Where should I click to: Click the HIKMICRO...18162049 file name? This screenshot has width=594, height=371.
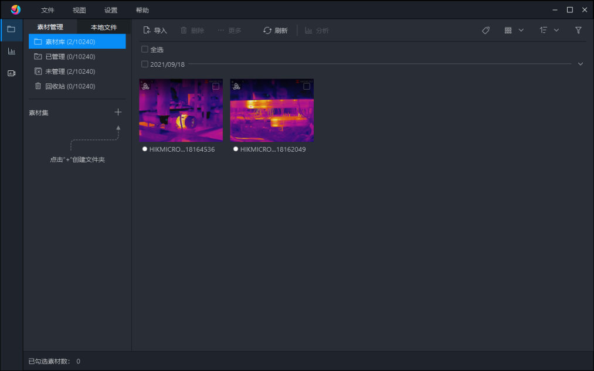pyautogui.click(x=273, y=149)
